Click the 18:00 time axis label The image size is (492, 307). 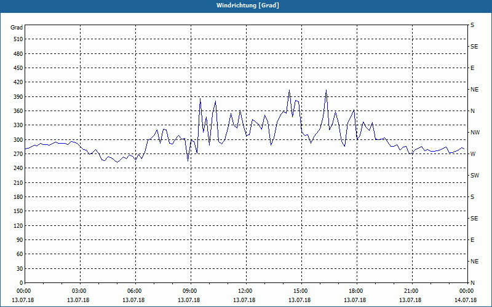(355, 291)
